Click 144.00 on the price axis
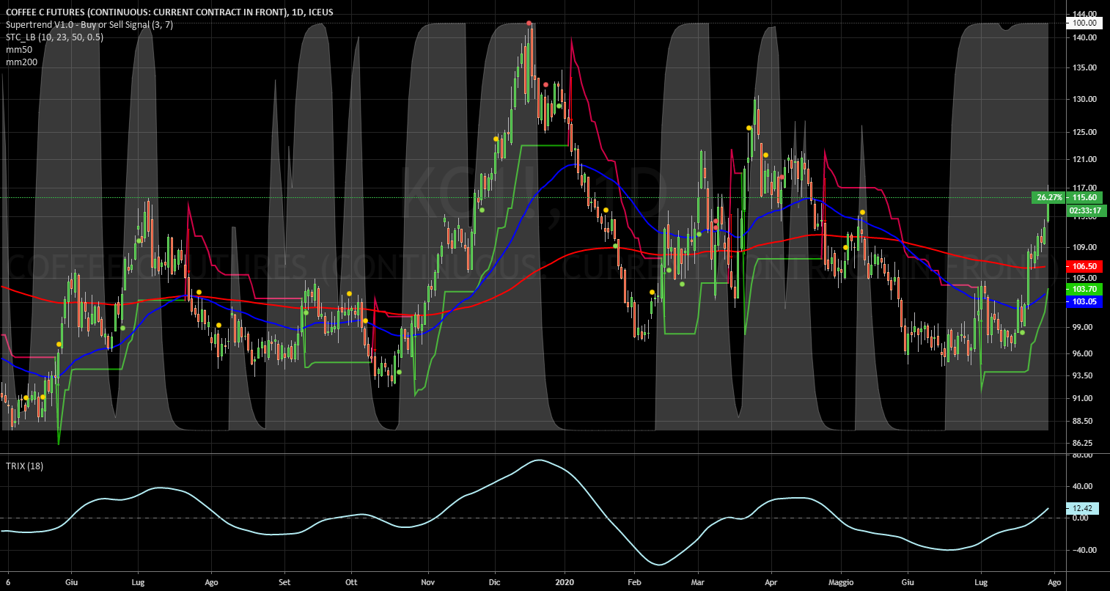Viewport: 1110px width, 591px height. pyautogui.click(x=1085, y=14)
